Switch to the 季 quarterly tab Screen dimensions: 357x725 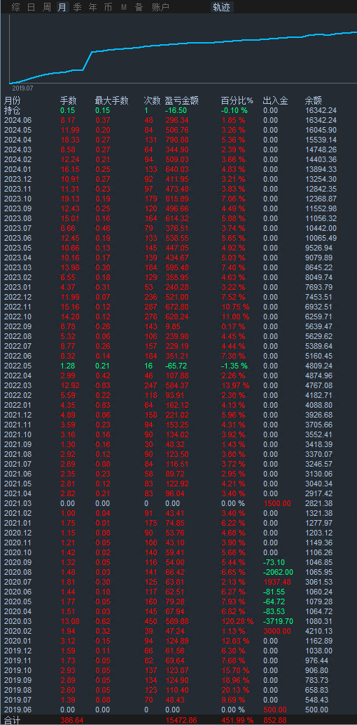[77, 7]
